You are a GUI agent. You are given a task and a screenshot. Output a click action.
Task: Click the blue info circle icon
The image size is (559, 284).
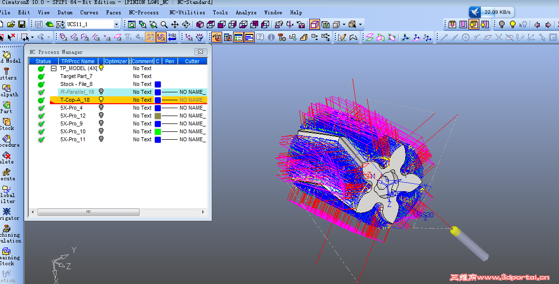[x=271, y=37]
